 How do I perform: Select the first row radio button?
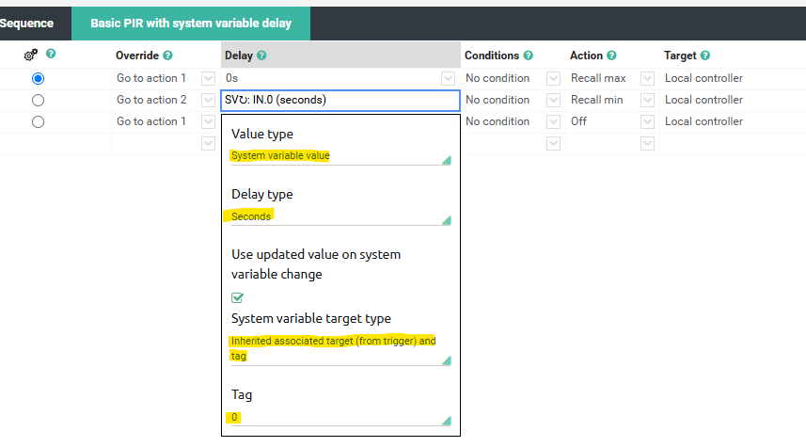coord(38,79)
